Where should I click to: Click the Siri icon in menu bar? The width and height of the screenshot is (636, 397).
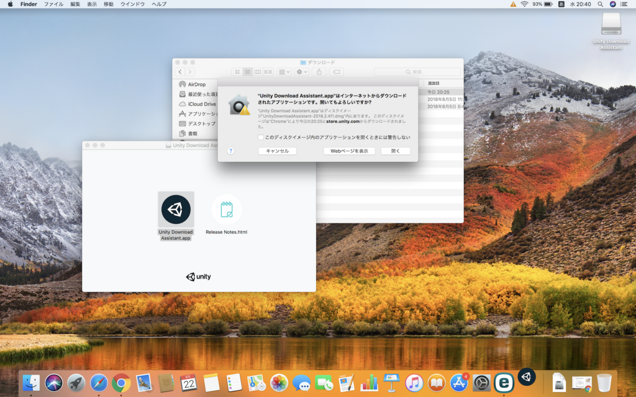(x=613, y=4)
